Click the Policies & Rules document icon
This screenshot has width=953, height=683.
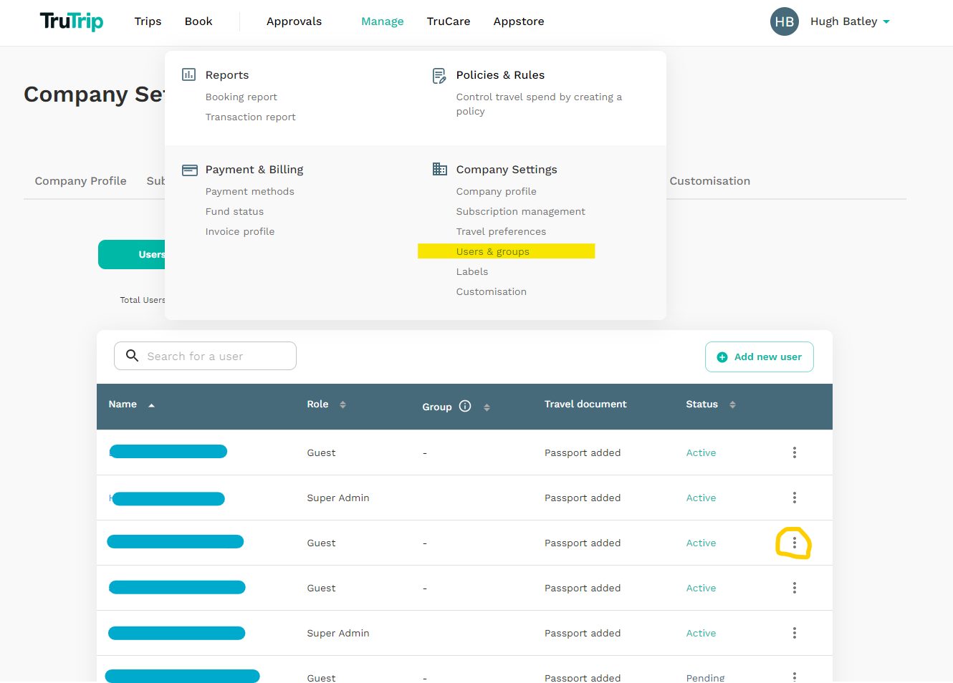(x=439, y=75)
